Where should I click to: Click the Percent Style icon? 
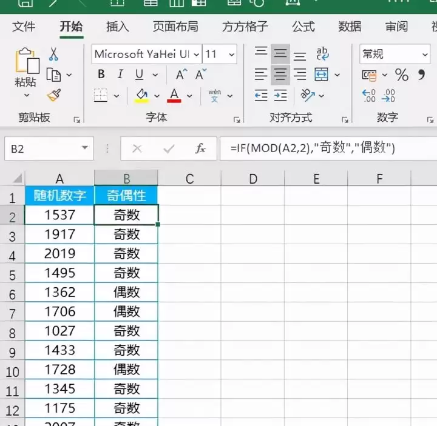[x=402, y=75]
